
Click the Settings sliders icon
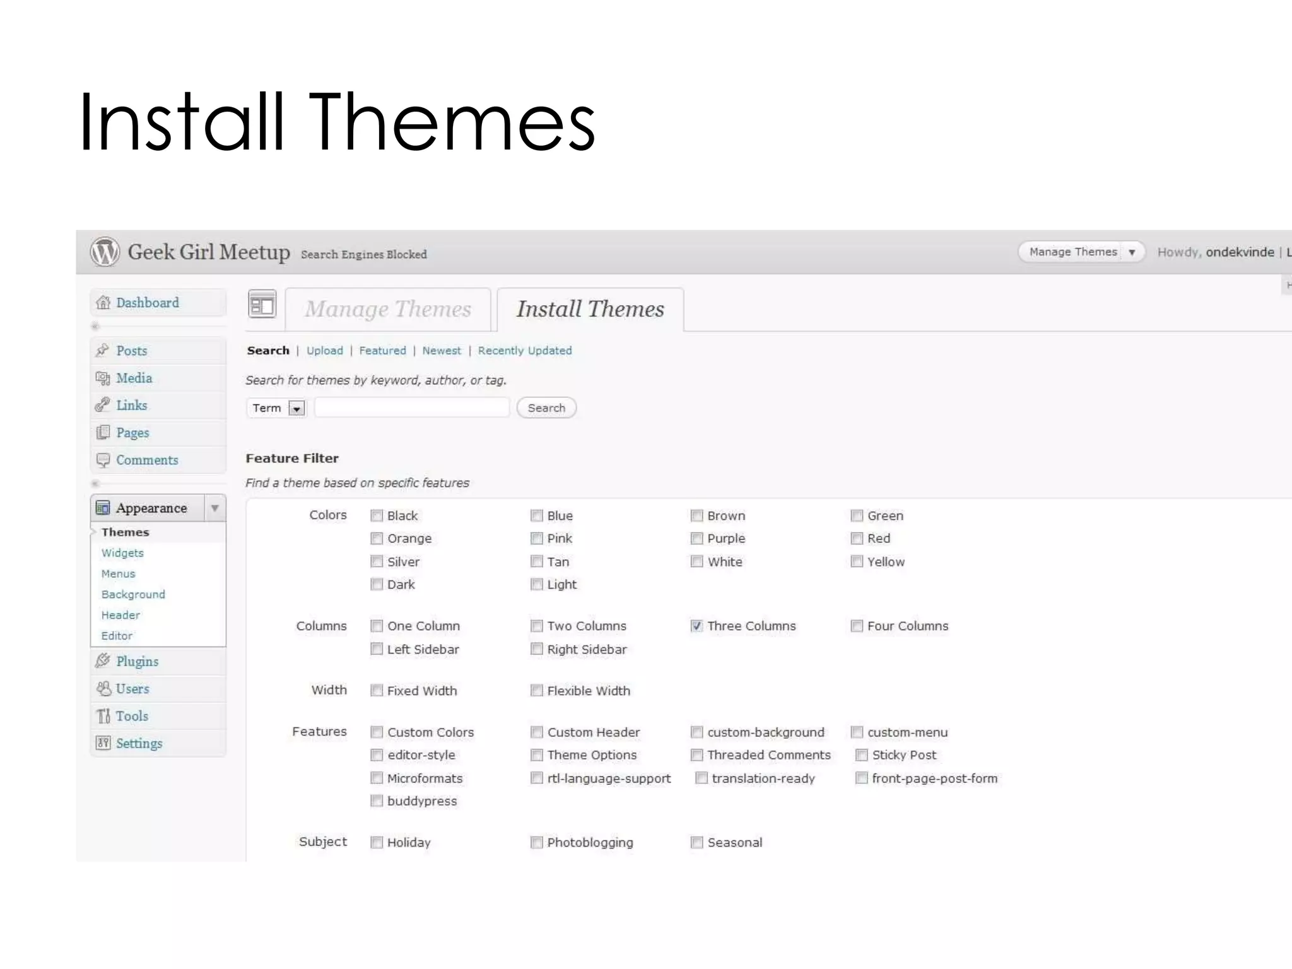click(103, 743)
